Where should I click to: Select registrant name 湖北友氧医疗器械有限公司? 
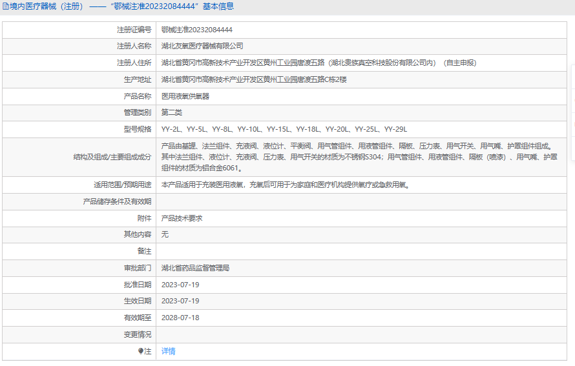click(202, 46)
